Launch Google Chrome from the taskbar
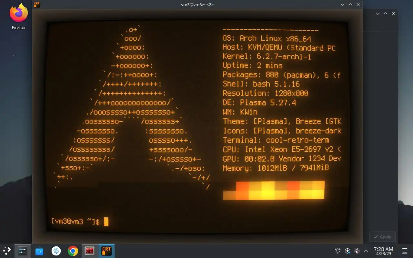The width and height of the screenshot is (413, 258). click(x=73, y=251)
